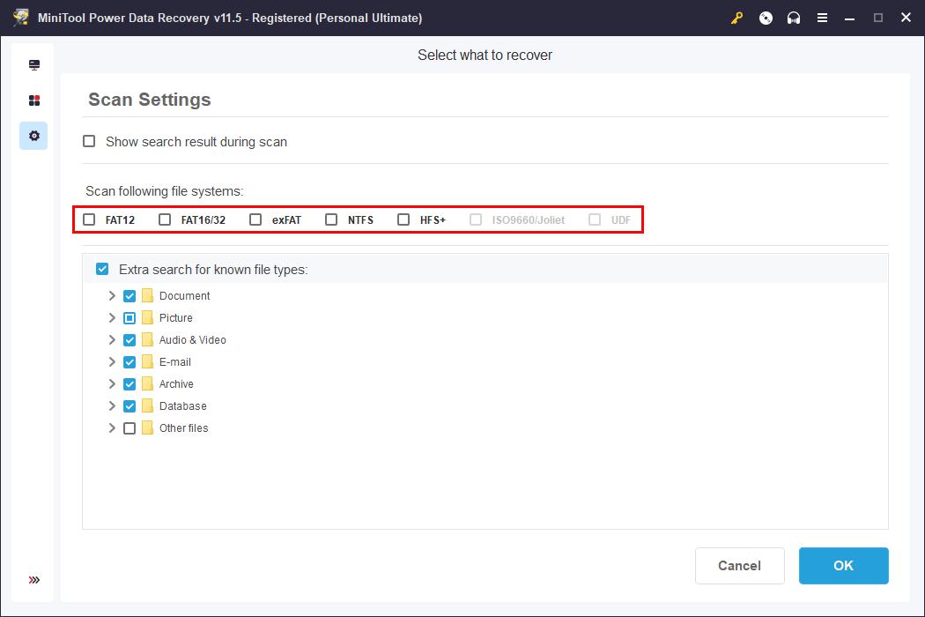Expand the Other files tree node

point(112,428)
